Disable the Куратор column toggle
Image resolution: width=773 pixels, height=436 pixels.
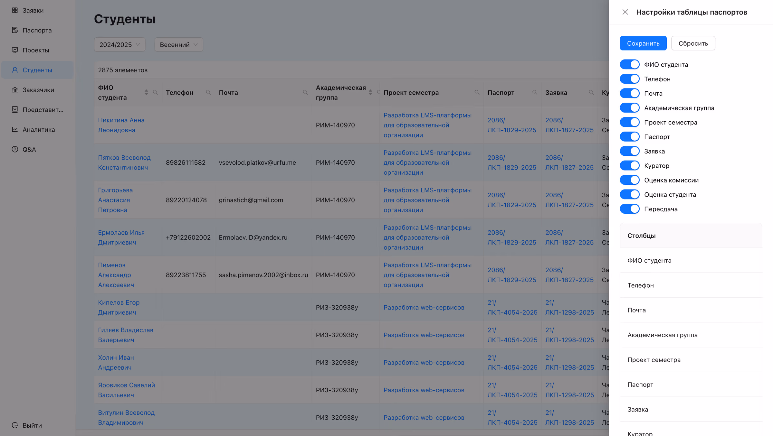coord(630,165)
